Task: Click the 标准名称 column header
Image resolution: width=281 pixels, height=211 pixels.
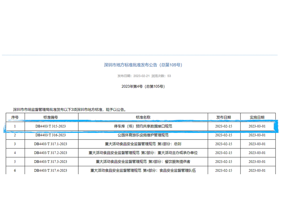Action: click(x=143, y=117)
